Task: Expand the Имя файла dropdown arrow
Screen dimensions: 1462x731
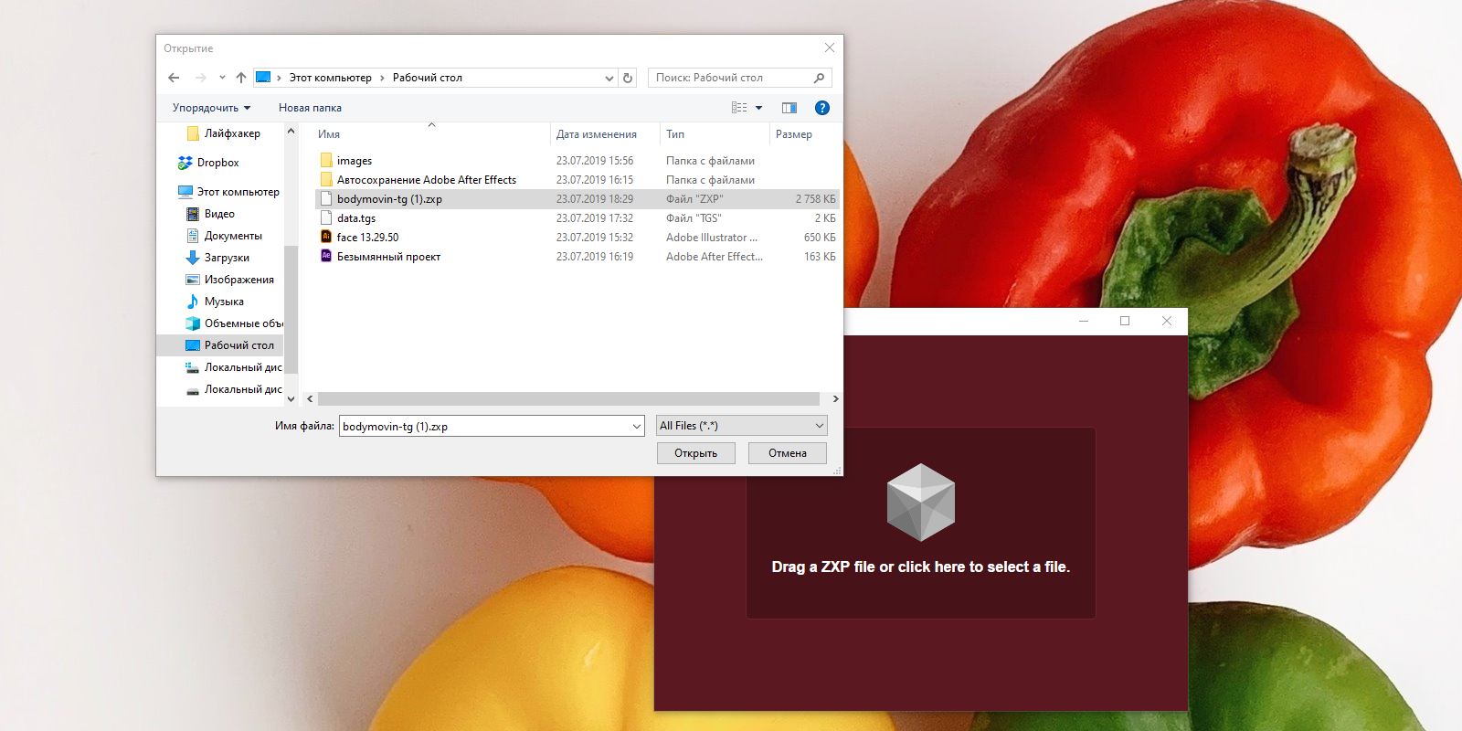Action: click(x=637, y=426)
